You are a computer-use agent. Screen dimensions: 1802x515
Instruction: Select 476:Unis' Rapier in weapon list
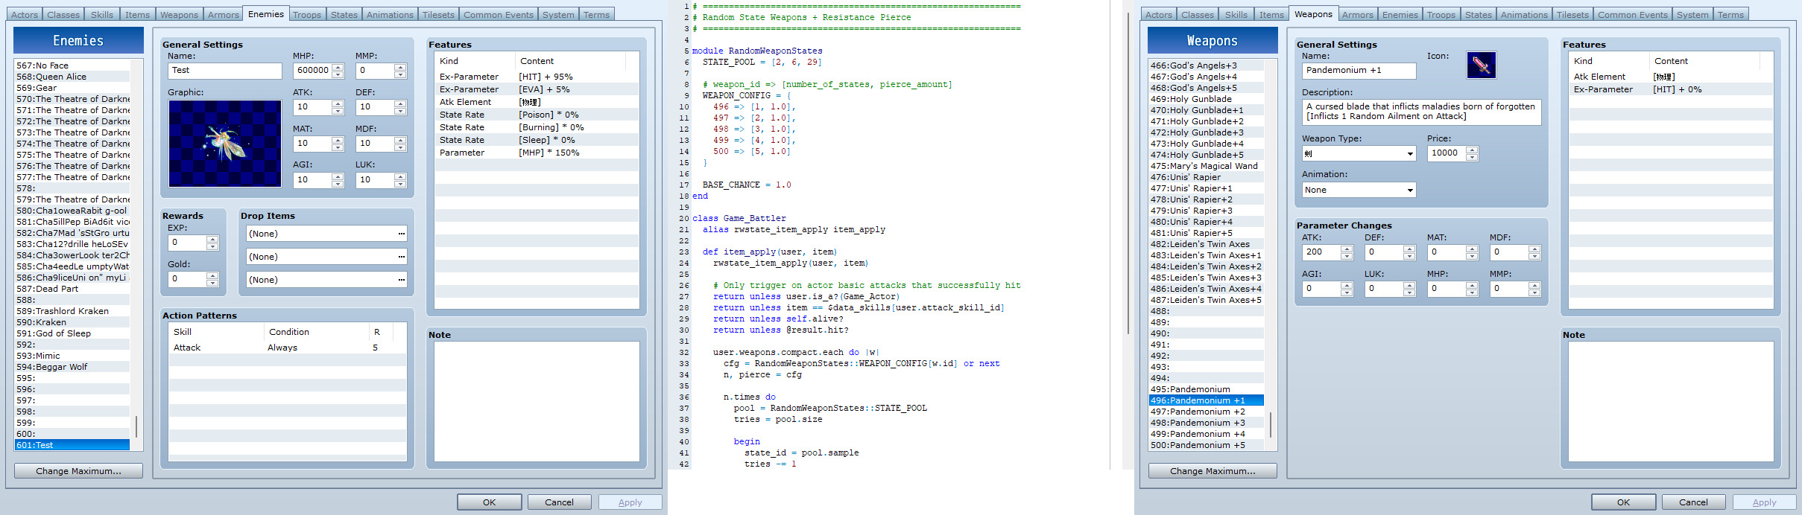click(x=1207, y=177)
